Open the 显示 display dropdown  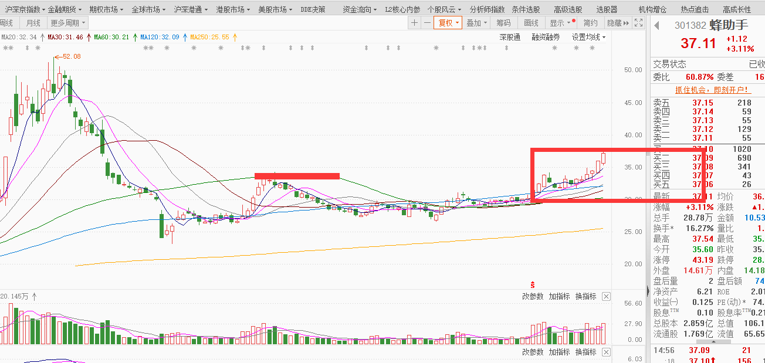(x=560, y=23)
